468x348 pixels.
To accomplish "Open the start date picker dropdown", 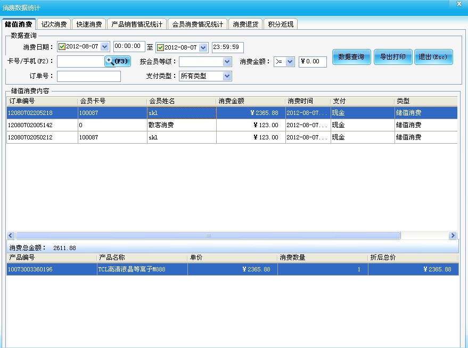I will pos(104,47).
